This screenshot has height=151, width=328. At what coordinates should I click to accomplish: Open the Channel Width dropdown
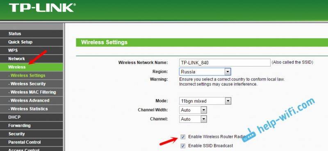(x=193, y=110)
